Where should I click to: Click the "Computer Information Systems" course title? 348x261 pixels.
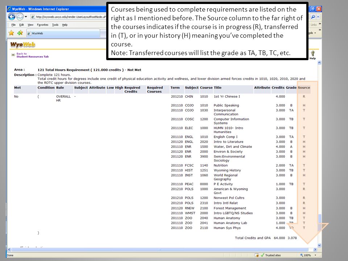(231, 121)
